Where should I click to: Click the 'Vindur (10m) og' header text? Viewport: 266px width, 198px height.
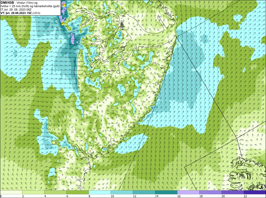(27, 3)
